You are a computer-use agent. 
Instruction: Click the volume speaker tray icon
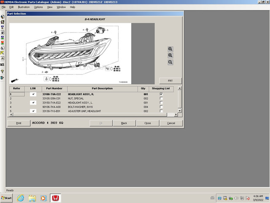236,198
